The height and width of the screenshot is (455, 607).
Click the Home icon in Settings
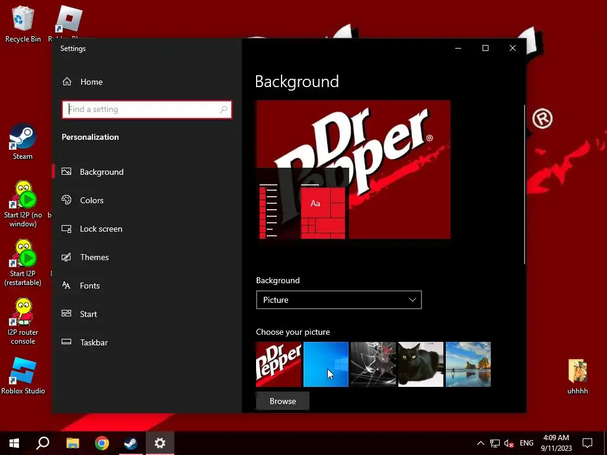point(67,82)
